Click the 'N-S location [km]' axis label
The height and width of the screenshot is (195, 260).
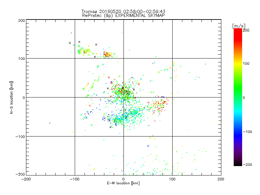pos(11,98)
